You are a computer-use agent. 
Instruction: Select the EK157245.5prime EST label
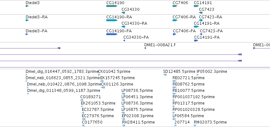117,78
